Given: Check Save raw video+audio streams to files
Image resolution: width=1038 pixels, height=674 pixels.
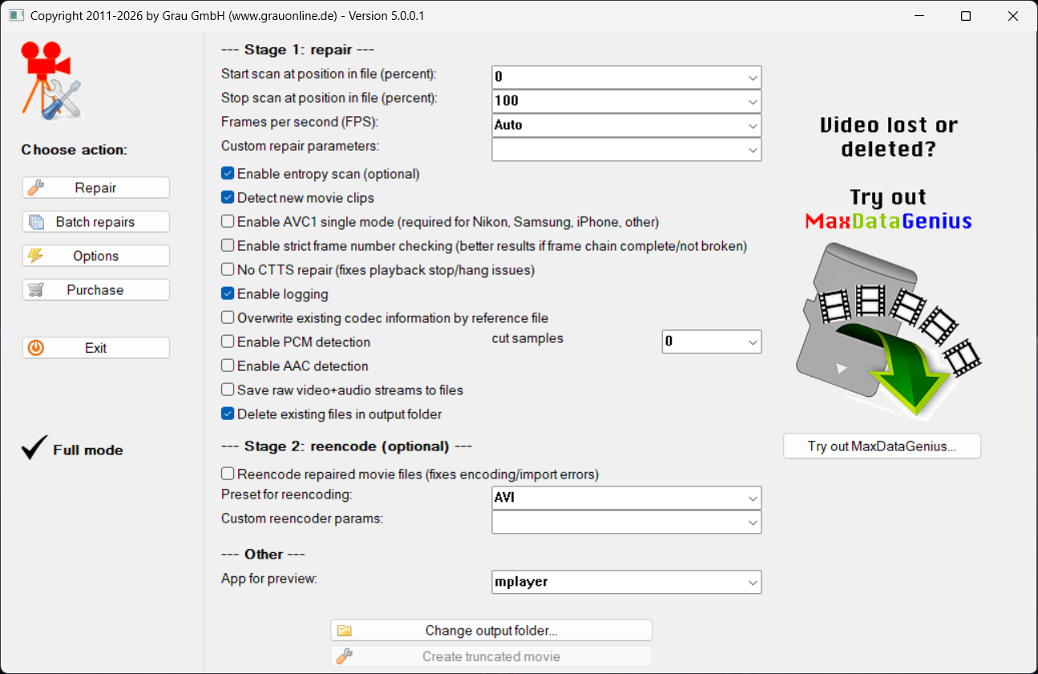Looking at the screenshot, I should (x=228, y=390).
